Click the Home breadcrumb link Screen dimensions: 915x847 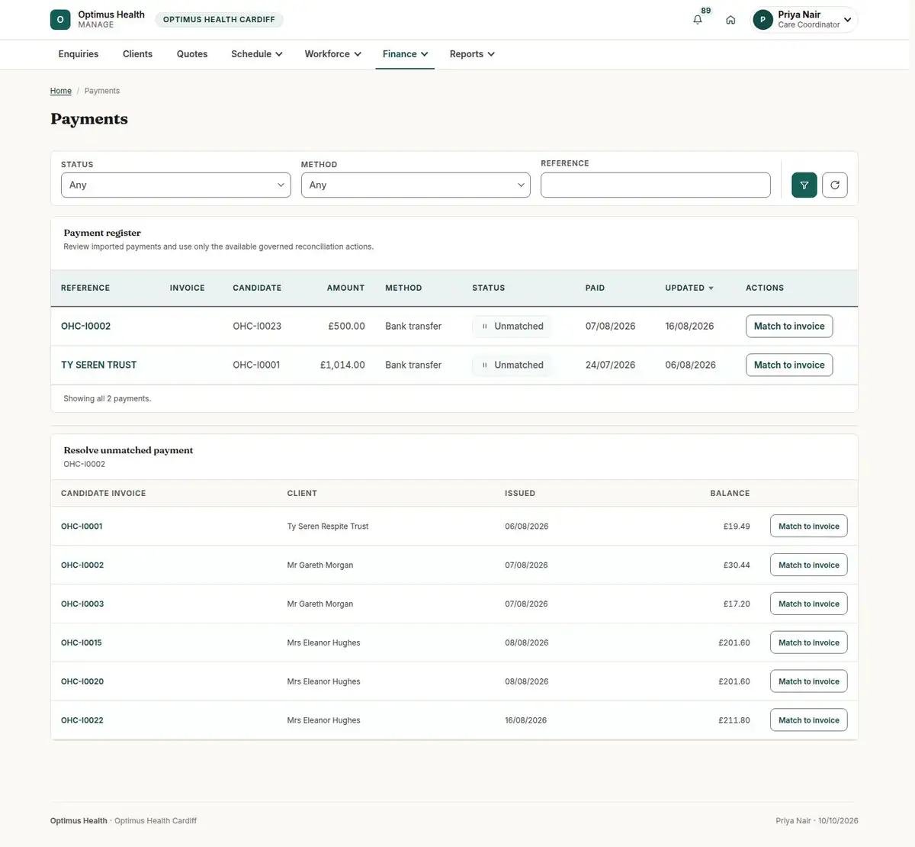click(61, 91)
